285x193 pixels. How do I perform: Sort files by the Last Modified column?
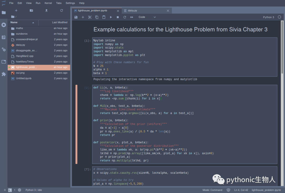click(54, 22)
